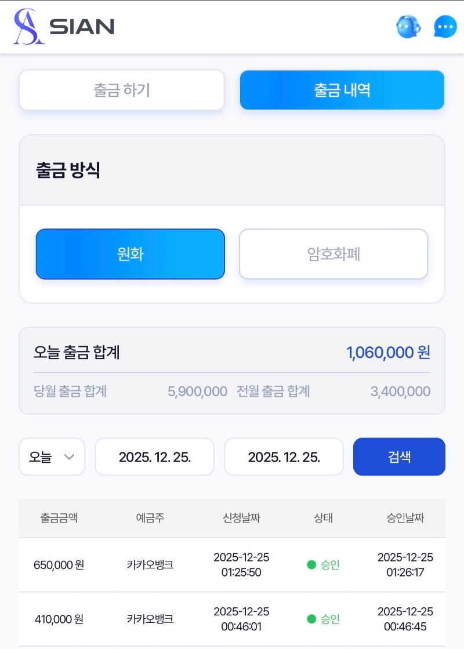Click the 상태 column header
This screenshot has height=649, width=464.
(323, 518)
